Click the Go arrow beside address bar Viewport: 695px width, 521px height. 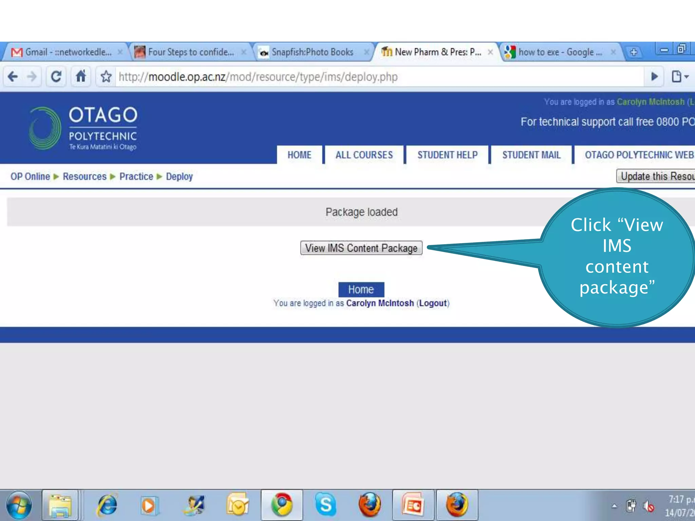pos(655,77)
